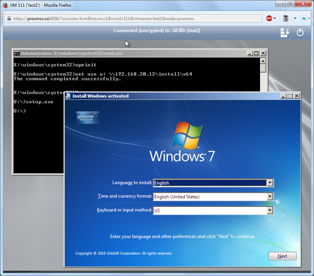Screen dimensions: 314x276
Task: Minimize the Firefox browser window
Action: click(281, 4)
